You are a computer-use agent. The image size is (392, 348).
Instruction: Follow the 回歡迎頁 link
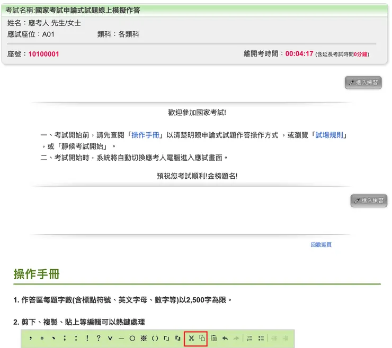tap(321, 245)
